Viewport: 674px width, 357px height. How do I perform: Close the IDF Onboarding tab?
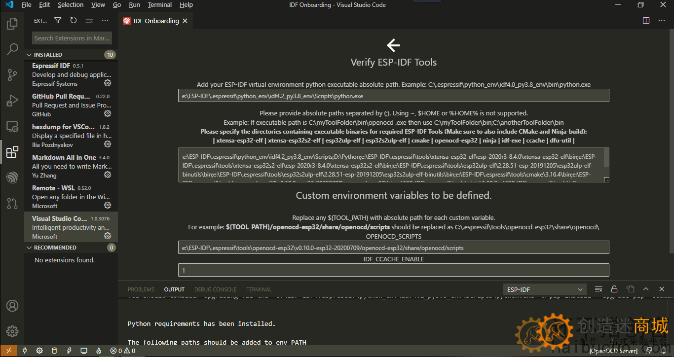[x=185, y=21]
